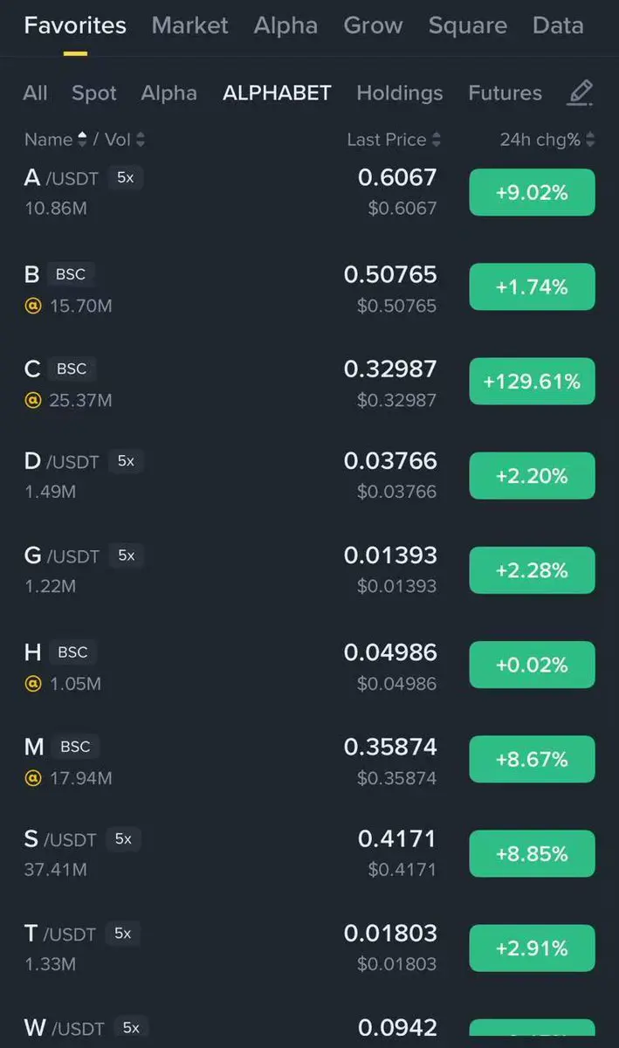Select the Holdings sub-tab
Viewport: 619px width, 1048px height.
(400, 93)
